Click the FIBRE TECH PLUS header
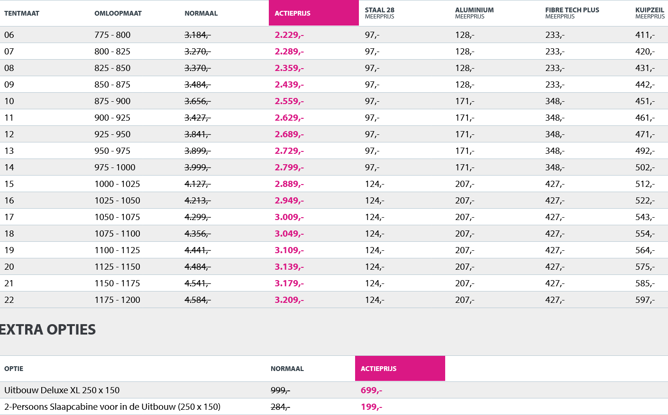 click(572, 13)
